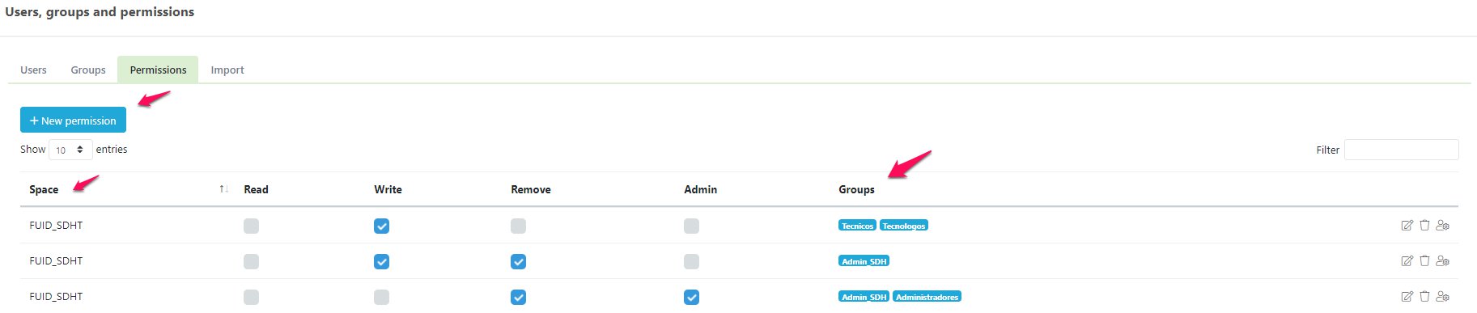This screenshot has width=1477, height=313.
Task: Edit the single Admin_SDH permission row
Action: 1407,261
